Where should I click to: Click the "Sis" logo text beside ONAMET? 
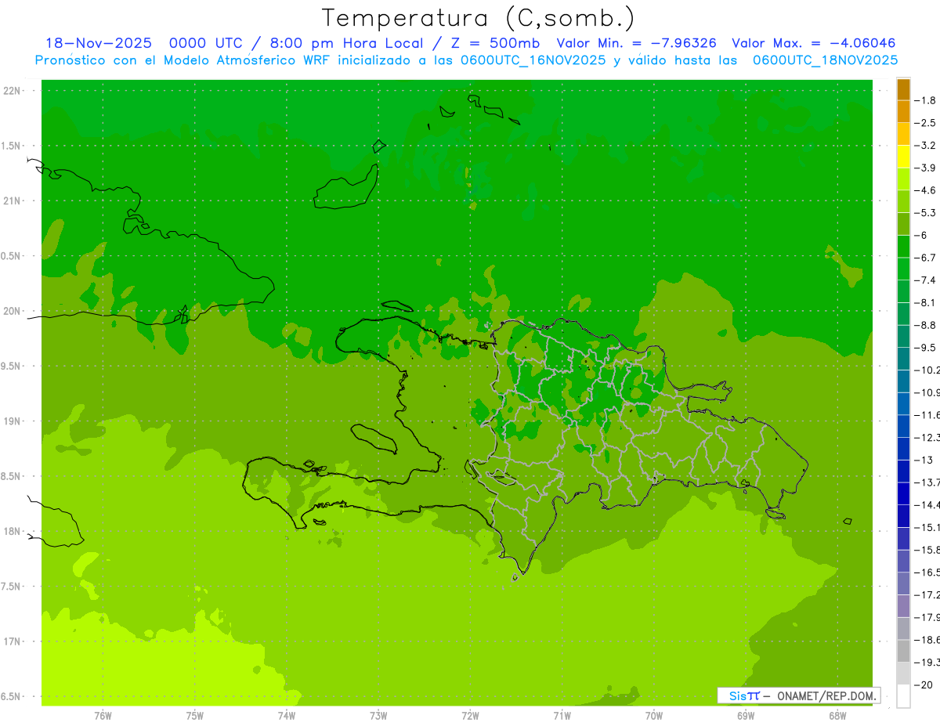738,695
